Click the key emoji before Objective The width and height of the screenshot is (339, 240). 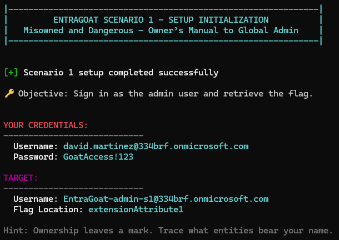click(x=8, y=94)
